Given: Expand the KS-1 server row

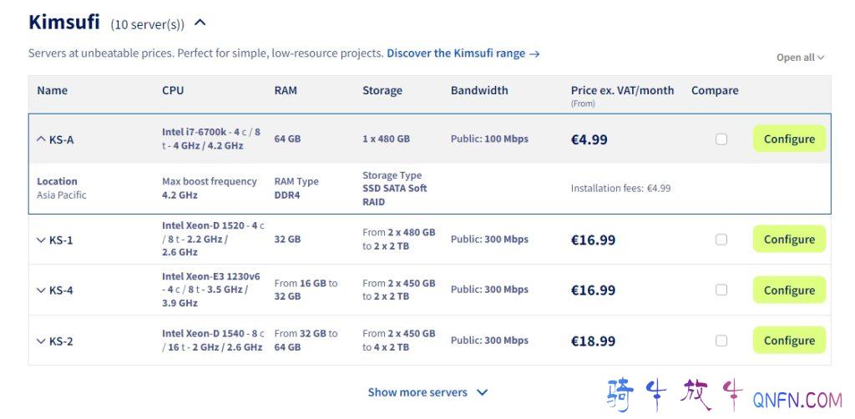Looking at the screenshot, I should (42, 240).
